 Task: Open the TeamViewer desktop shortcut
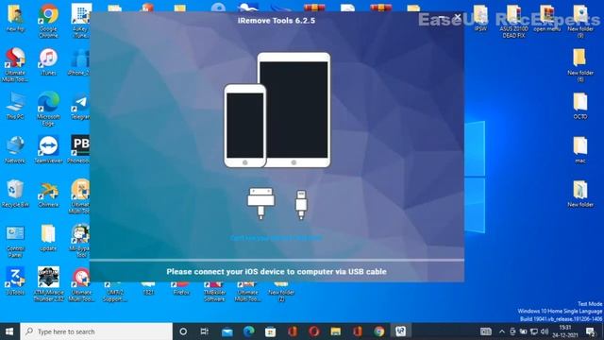click(x=48, y=149)
